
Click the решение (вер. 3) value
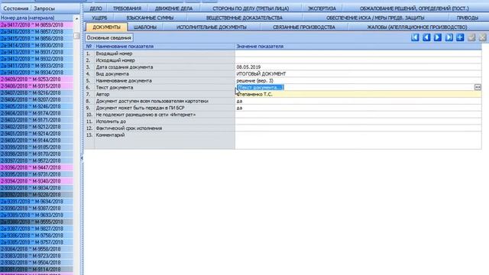click(x=254, y=81)
